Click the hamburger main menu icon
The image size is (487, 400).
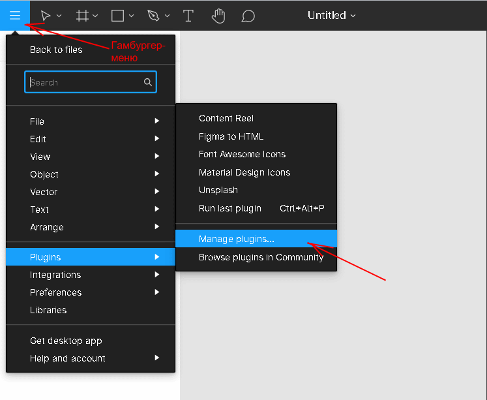coord(14,15)
